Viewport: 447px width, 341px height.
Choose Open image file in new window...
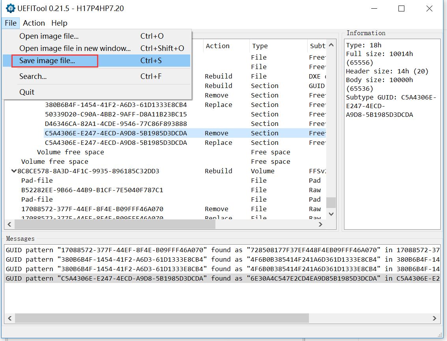tap(96, 49)
